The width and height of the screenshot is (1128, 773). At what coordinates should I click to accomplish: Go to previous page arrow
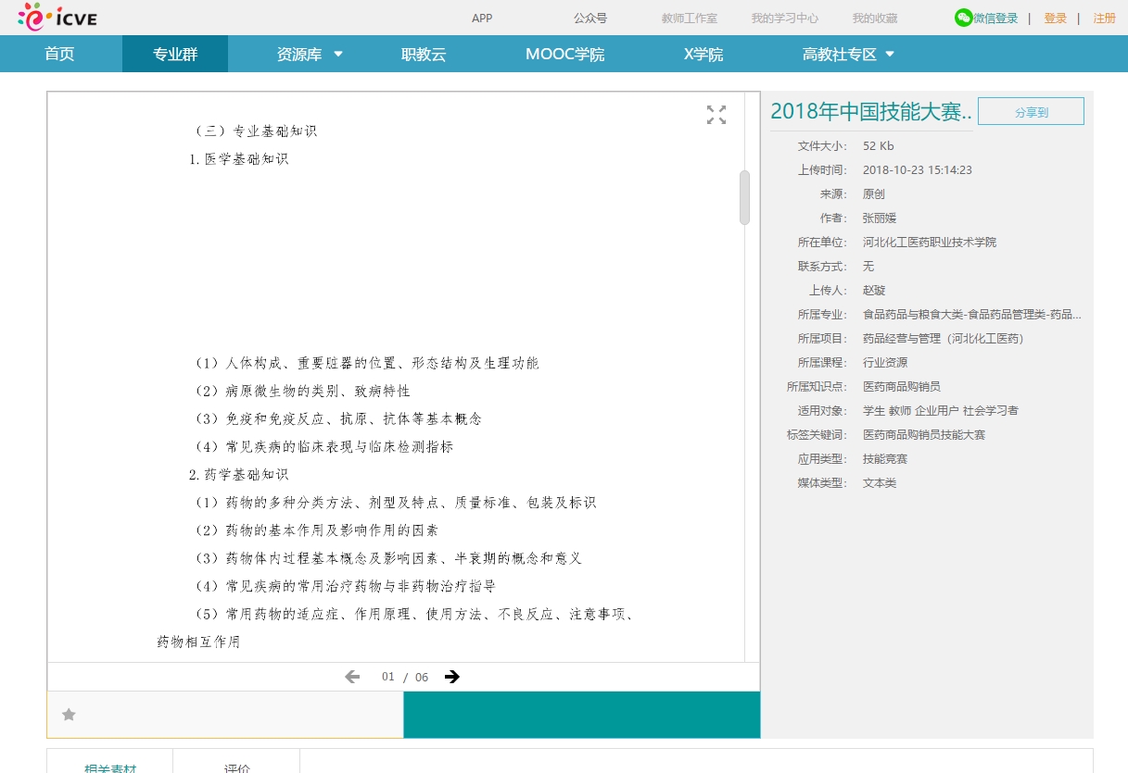point(352,677)
